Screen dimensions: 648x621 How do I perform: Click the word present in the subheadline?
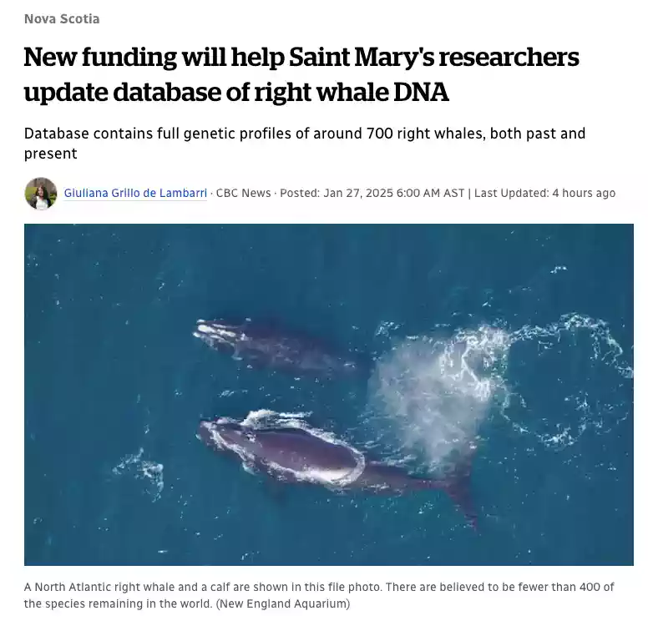click(x=50, y=154)
